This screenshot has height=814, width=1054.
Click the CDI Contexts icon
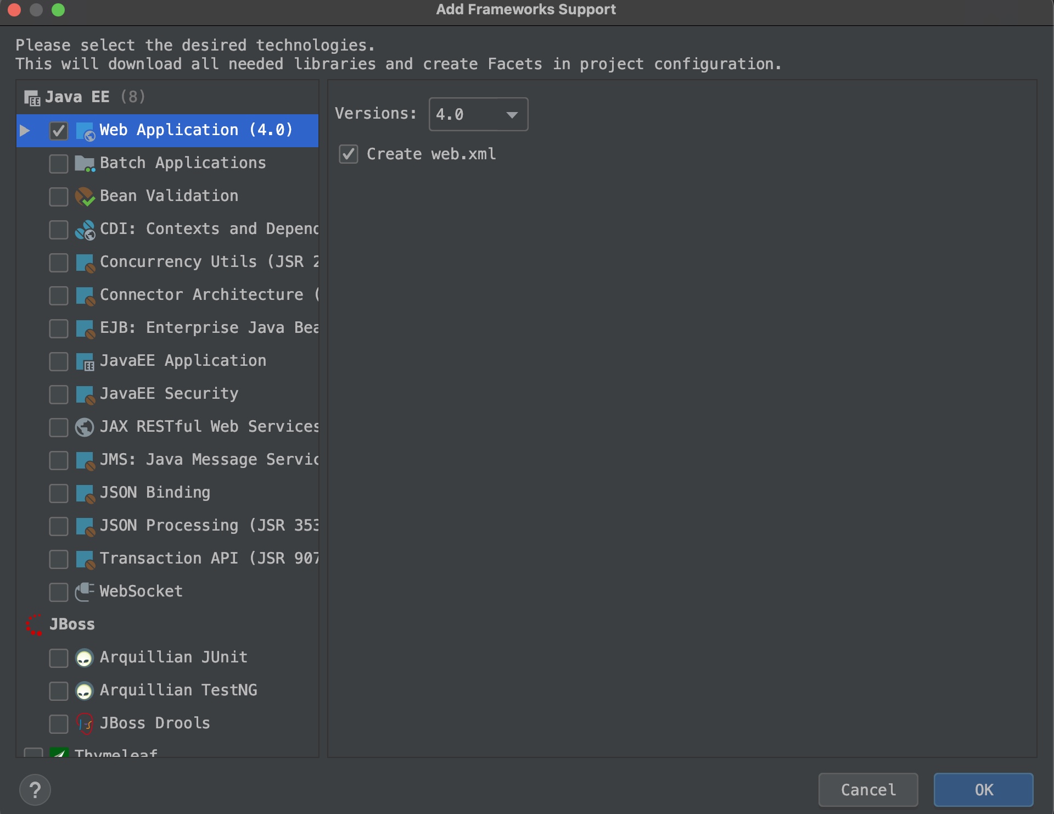point(85,230)
